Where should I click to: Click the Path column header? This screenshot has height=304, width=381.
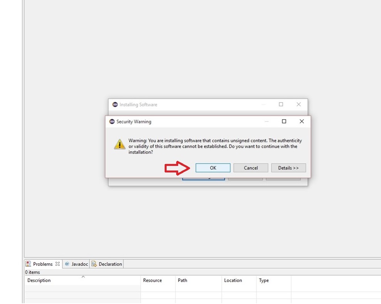pos(182,280)
